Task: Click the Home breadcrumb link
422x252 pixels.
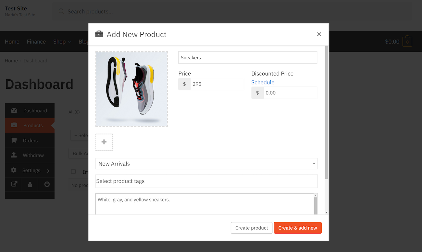Action: tap(11, 61)
